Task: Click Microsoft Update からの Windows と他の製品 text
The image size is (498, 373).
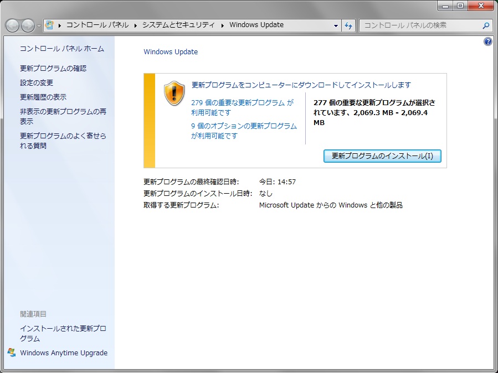Action: [x=331, y=205]
